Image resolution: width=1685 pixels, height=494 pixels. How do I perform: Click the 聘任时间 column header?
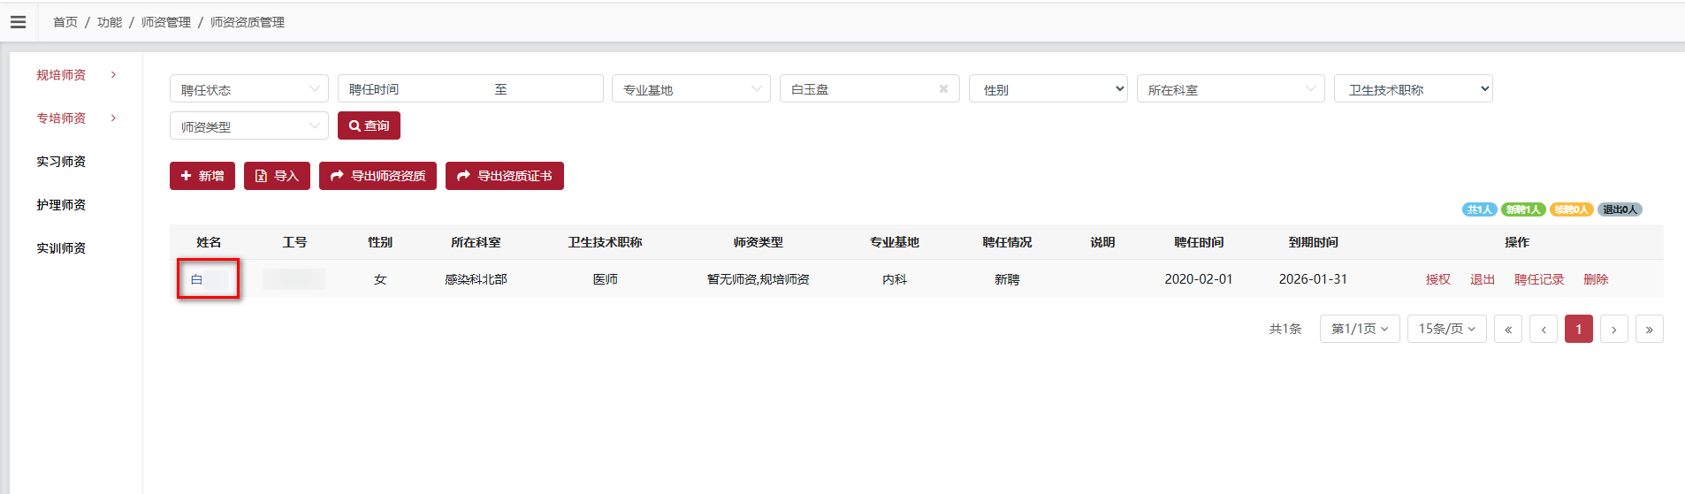1199,242
